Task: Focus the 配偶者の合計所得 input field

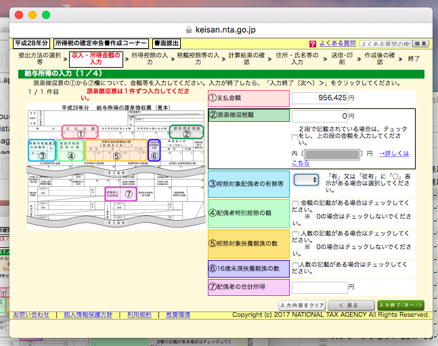Action: click(319, 287)
